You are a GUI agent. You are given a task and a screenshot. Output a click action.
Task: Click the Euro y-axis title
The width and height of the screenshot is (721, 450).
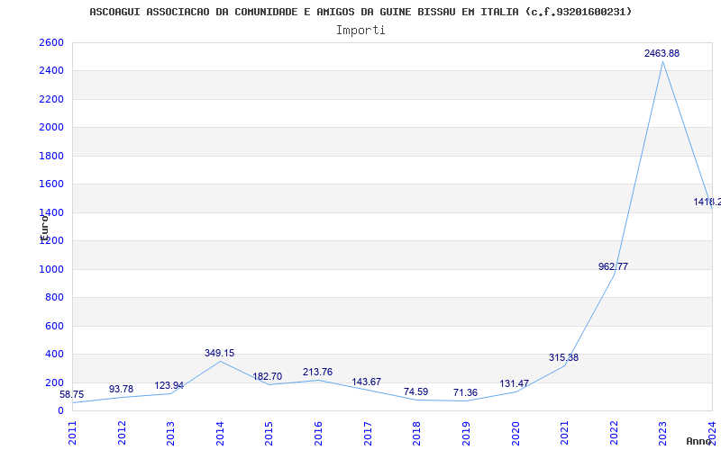pos(43,225)
